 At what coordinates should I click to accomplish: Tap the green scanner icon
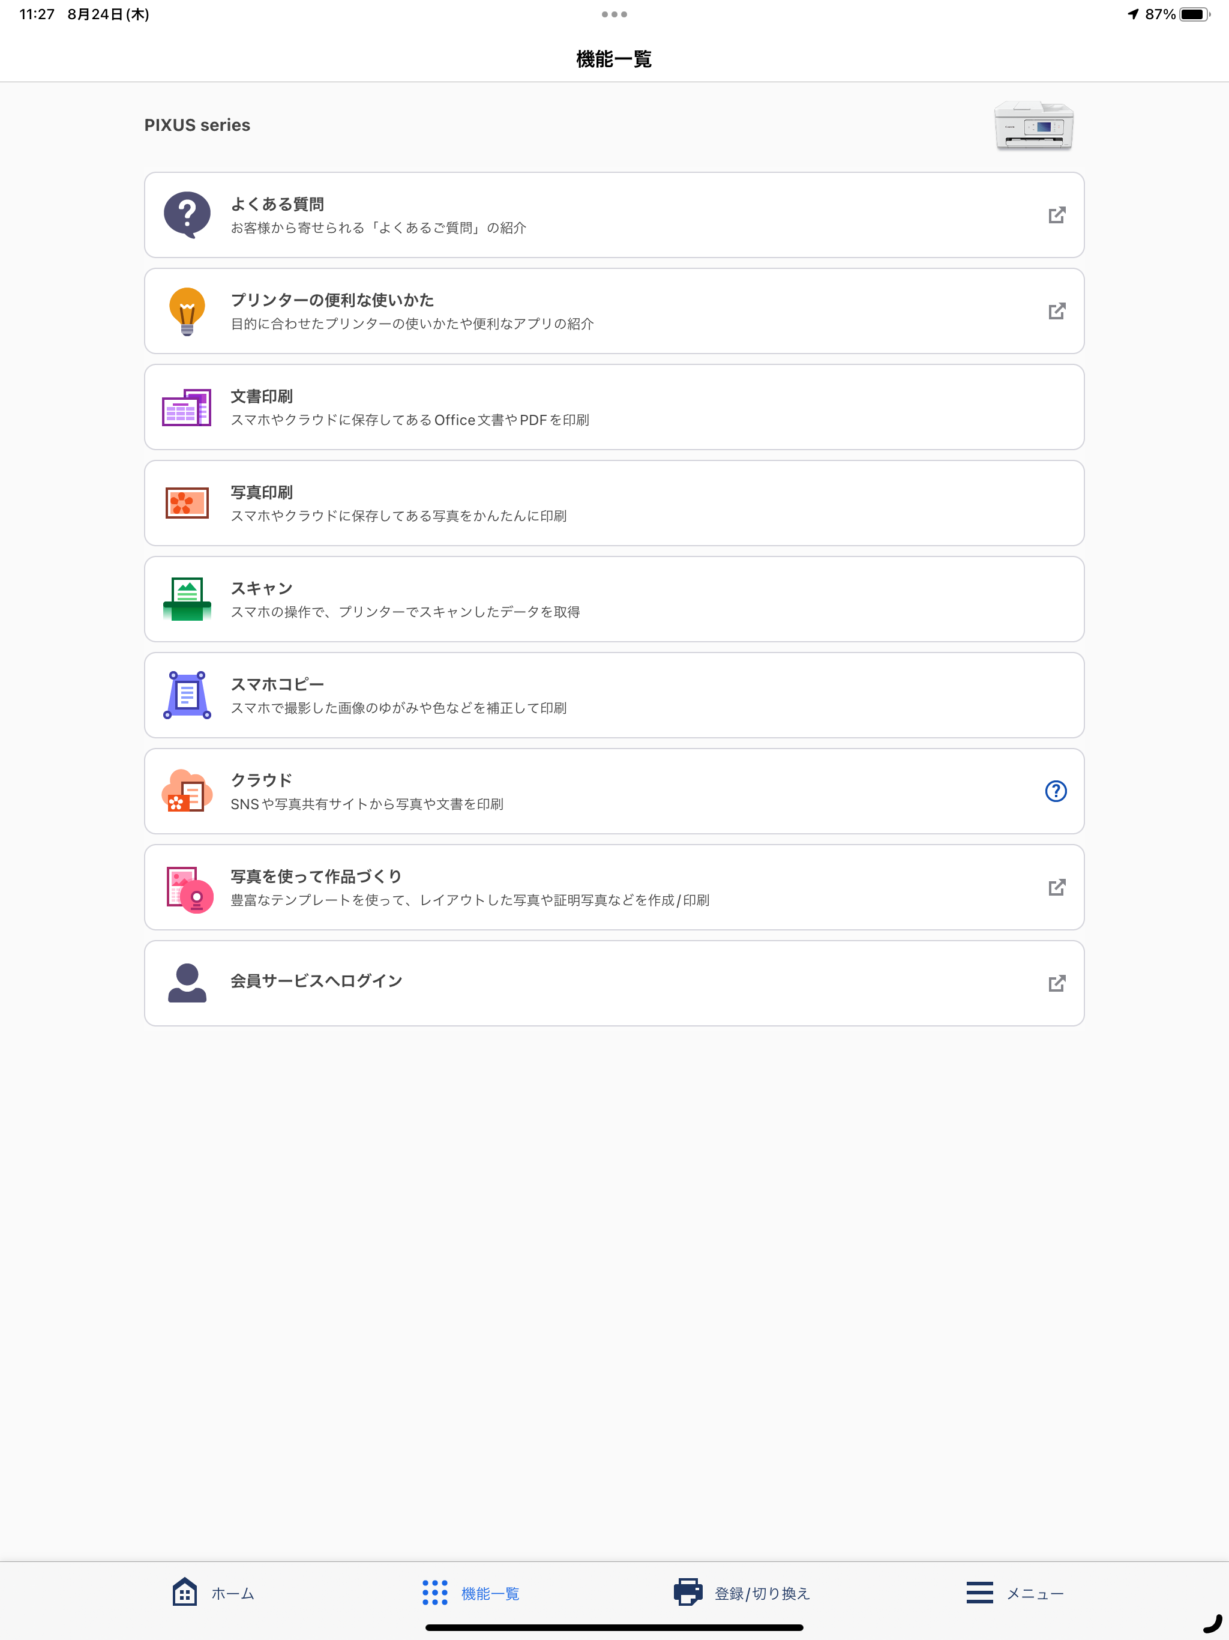click(187, 599)
